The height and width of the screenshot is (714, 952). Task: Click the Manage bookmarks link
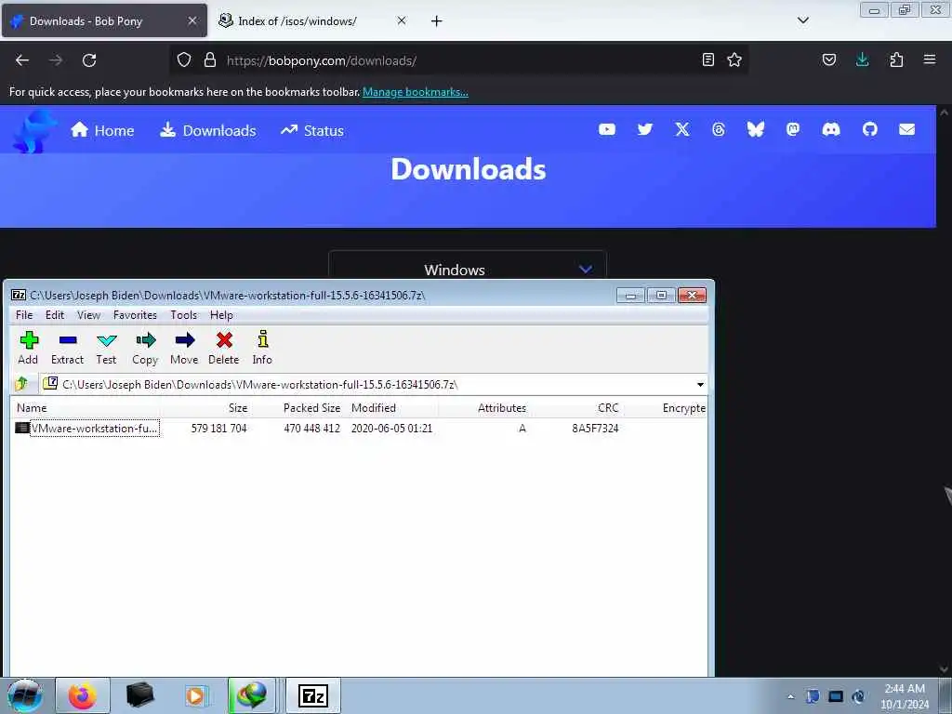tap(416, 92)
